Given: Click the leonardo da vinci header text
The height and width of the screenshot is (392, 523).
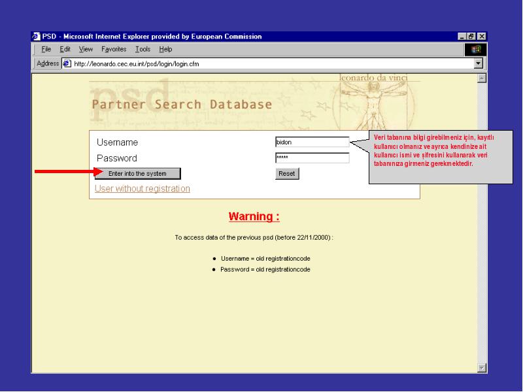Looking at the screenshot, I should tap(373, 78).
